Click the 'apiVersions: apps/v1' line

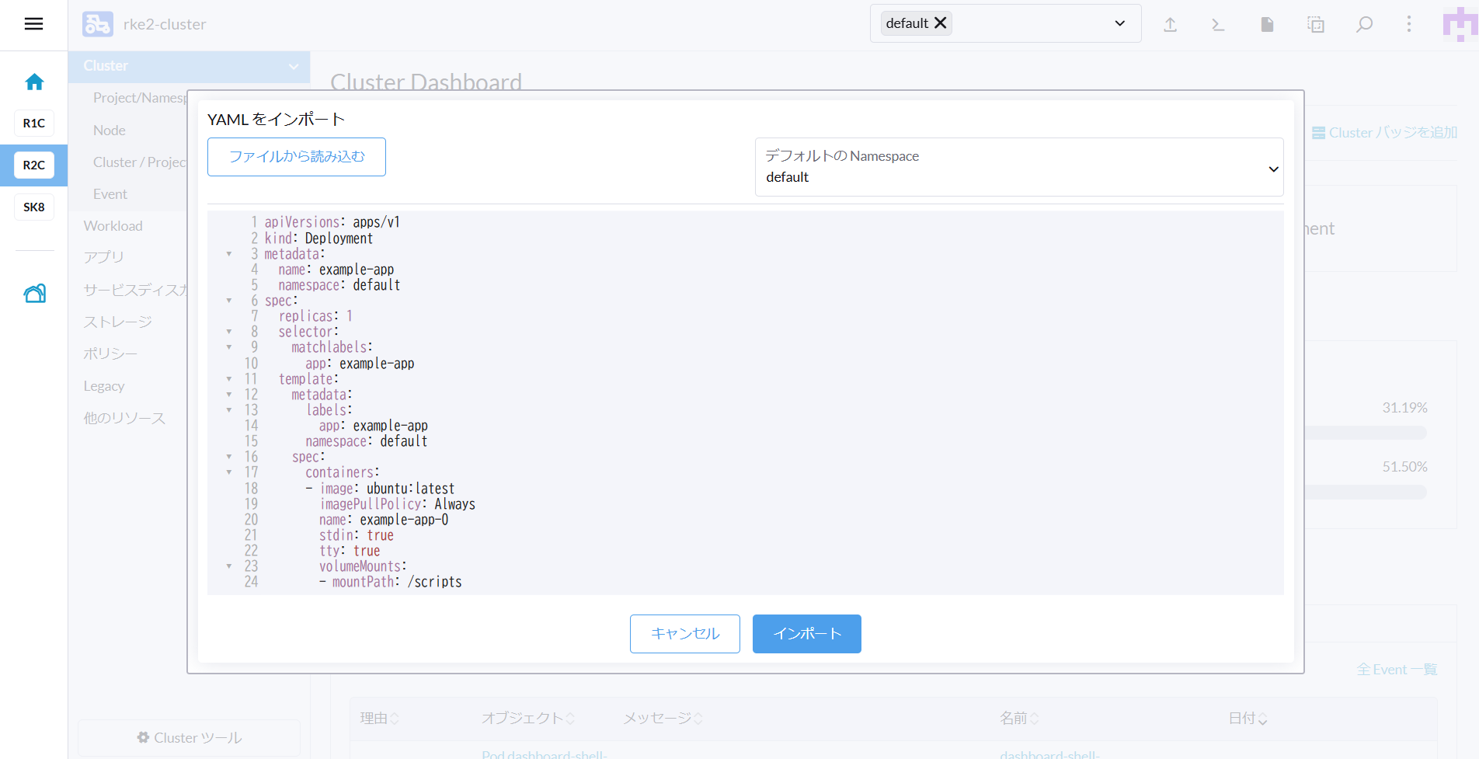tap(332, 222)
